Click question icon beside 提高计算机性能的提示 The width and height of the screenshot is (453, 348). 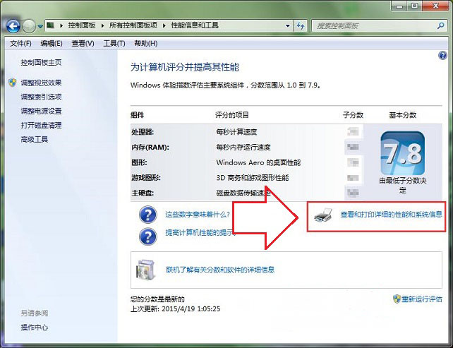148,236
